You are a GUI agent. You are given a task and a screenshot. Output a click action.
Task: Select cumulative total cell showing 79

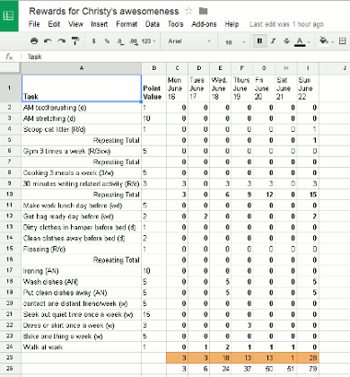[x=308, y=369]
